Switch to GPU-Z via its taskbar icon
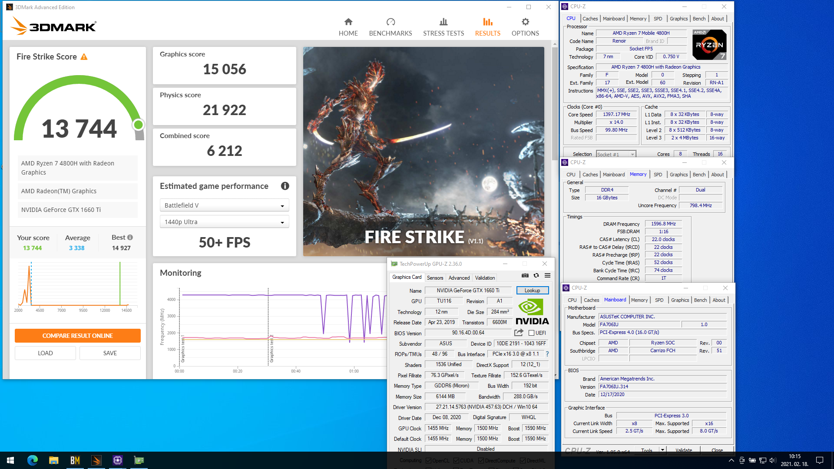834x469 pixels. pos(139,460)
